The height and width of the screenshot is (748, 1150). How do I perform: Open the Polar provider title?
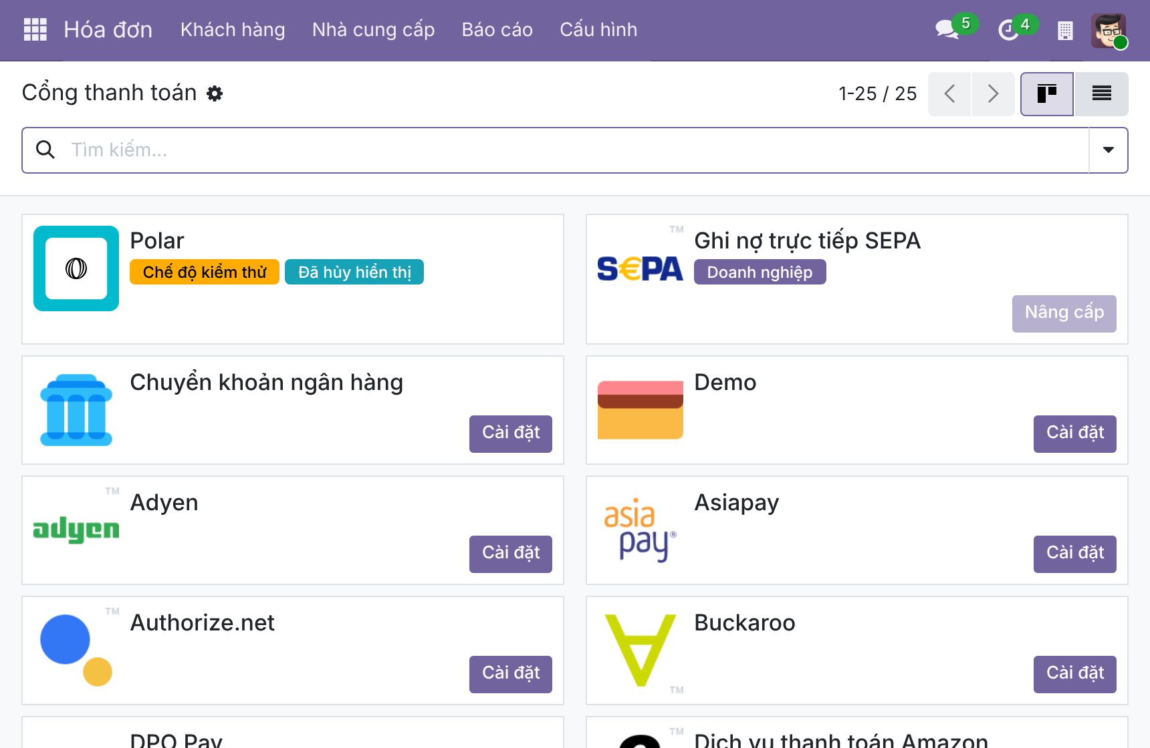coord(157,240)
